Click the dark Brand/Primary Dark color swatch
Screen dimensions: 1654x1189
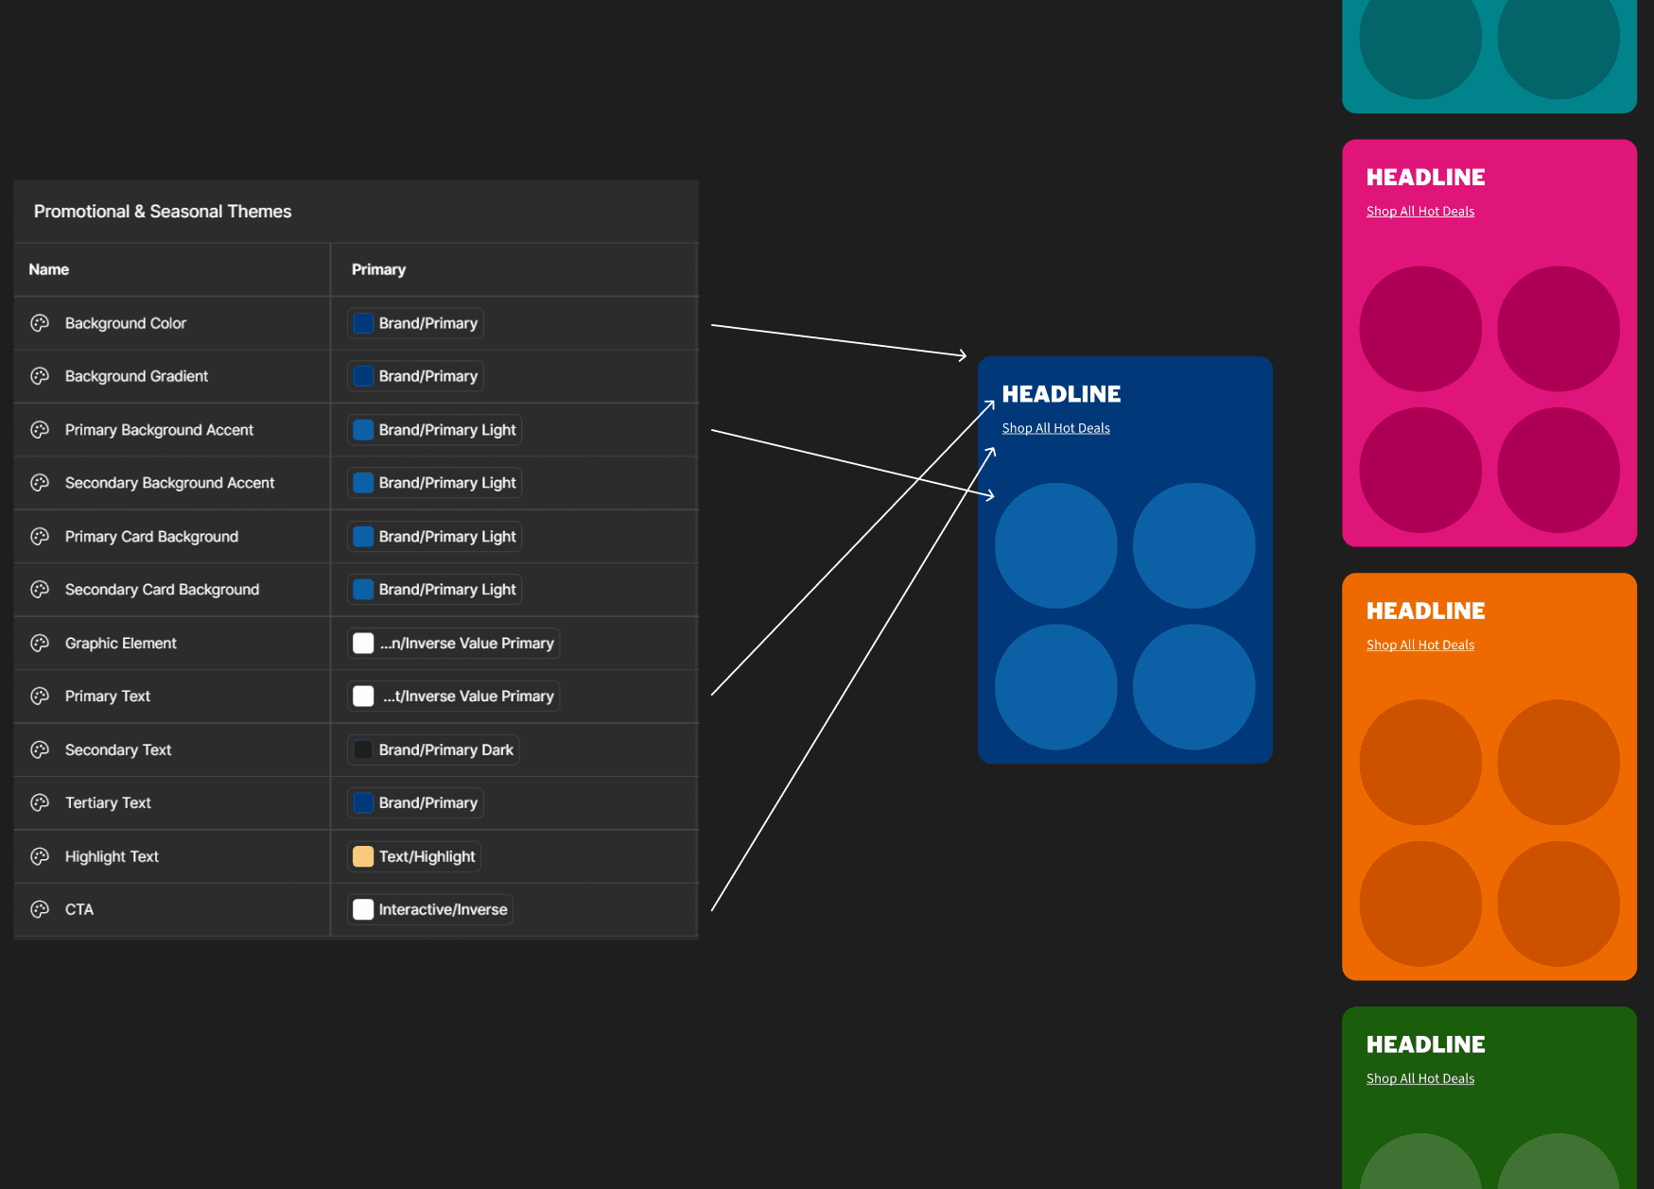point(363,750)
